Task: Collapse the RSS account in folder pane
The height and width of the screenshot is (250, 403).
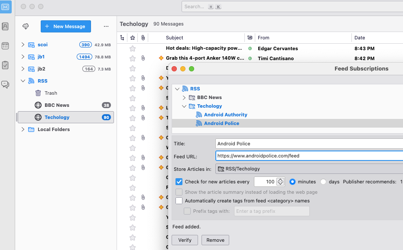Action: coord(23,81)
